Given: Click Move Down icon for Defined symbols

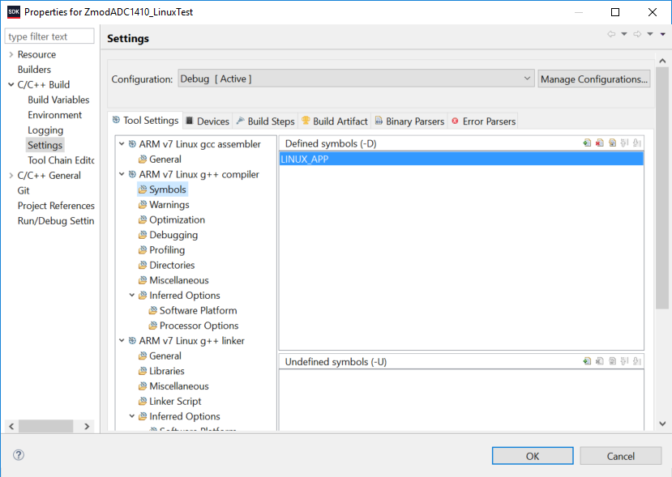Looking at the screenshot, I should (637, 143).
